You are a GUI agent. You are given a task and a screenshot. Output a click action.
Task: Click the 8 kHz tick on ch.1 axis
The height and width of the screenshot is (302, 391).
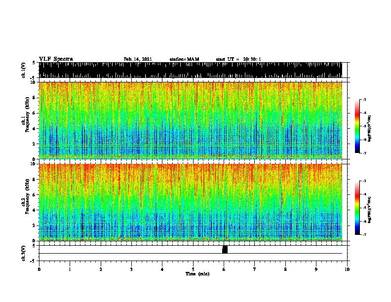(35, 98)
